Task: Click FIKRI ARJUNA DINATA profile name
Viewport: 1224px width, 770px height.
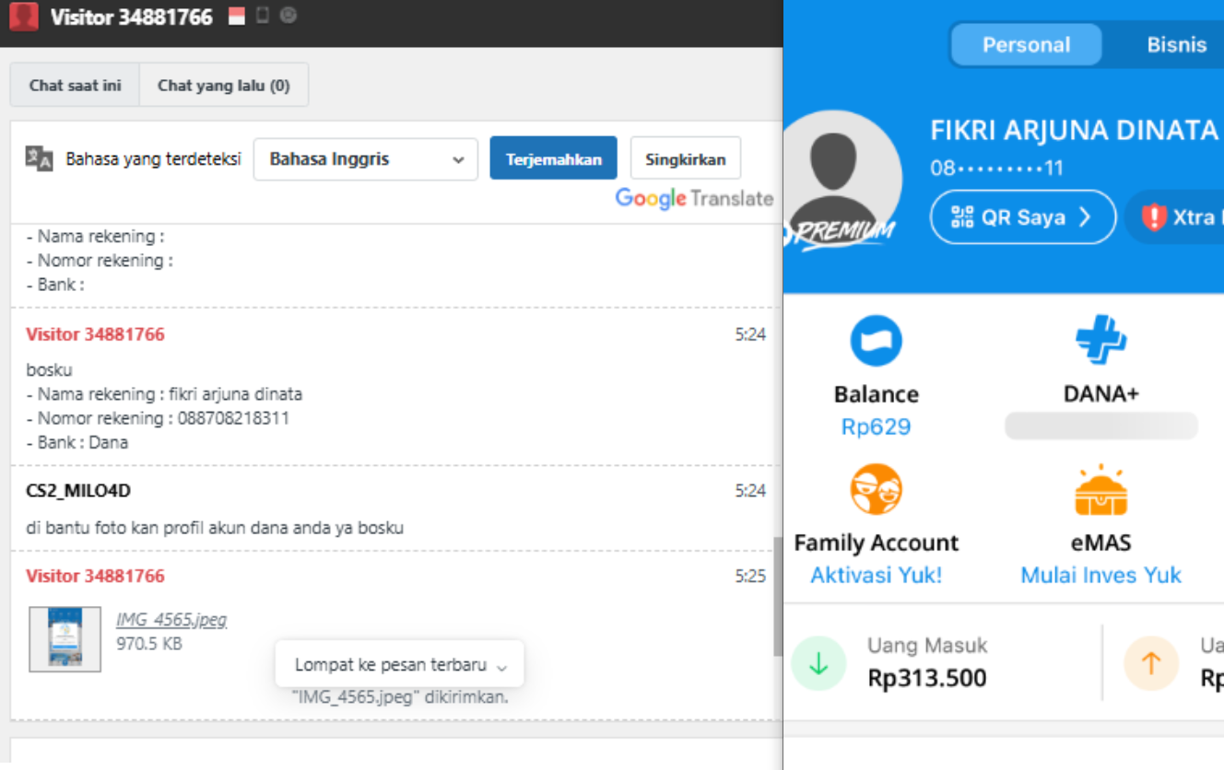Action: pos(1074,130)
